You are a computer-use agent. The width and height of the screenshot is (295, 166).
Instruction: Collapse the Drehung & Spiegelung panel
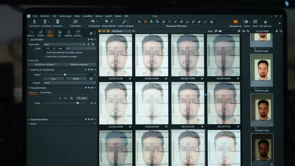tap(28, 70)
